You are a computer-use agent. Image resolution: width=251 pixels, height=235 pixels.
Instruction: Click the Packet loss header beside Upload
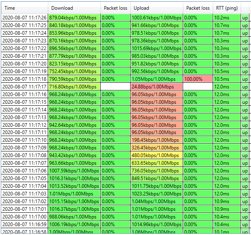[198, 8]
